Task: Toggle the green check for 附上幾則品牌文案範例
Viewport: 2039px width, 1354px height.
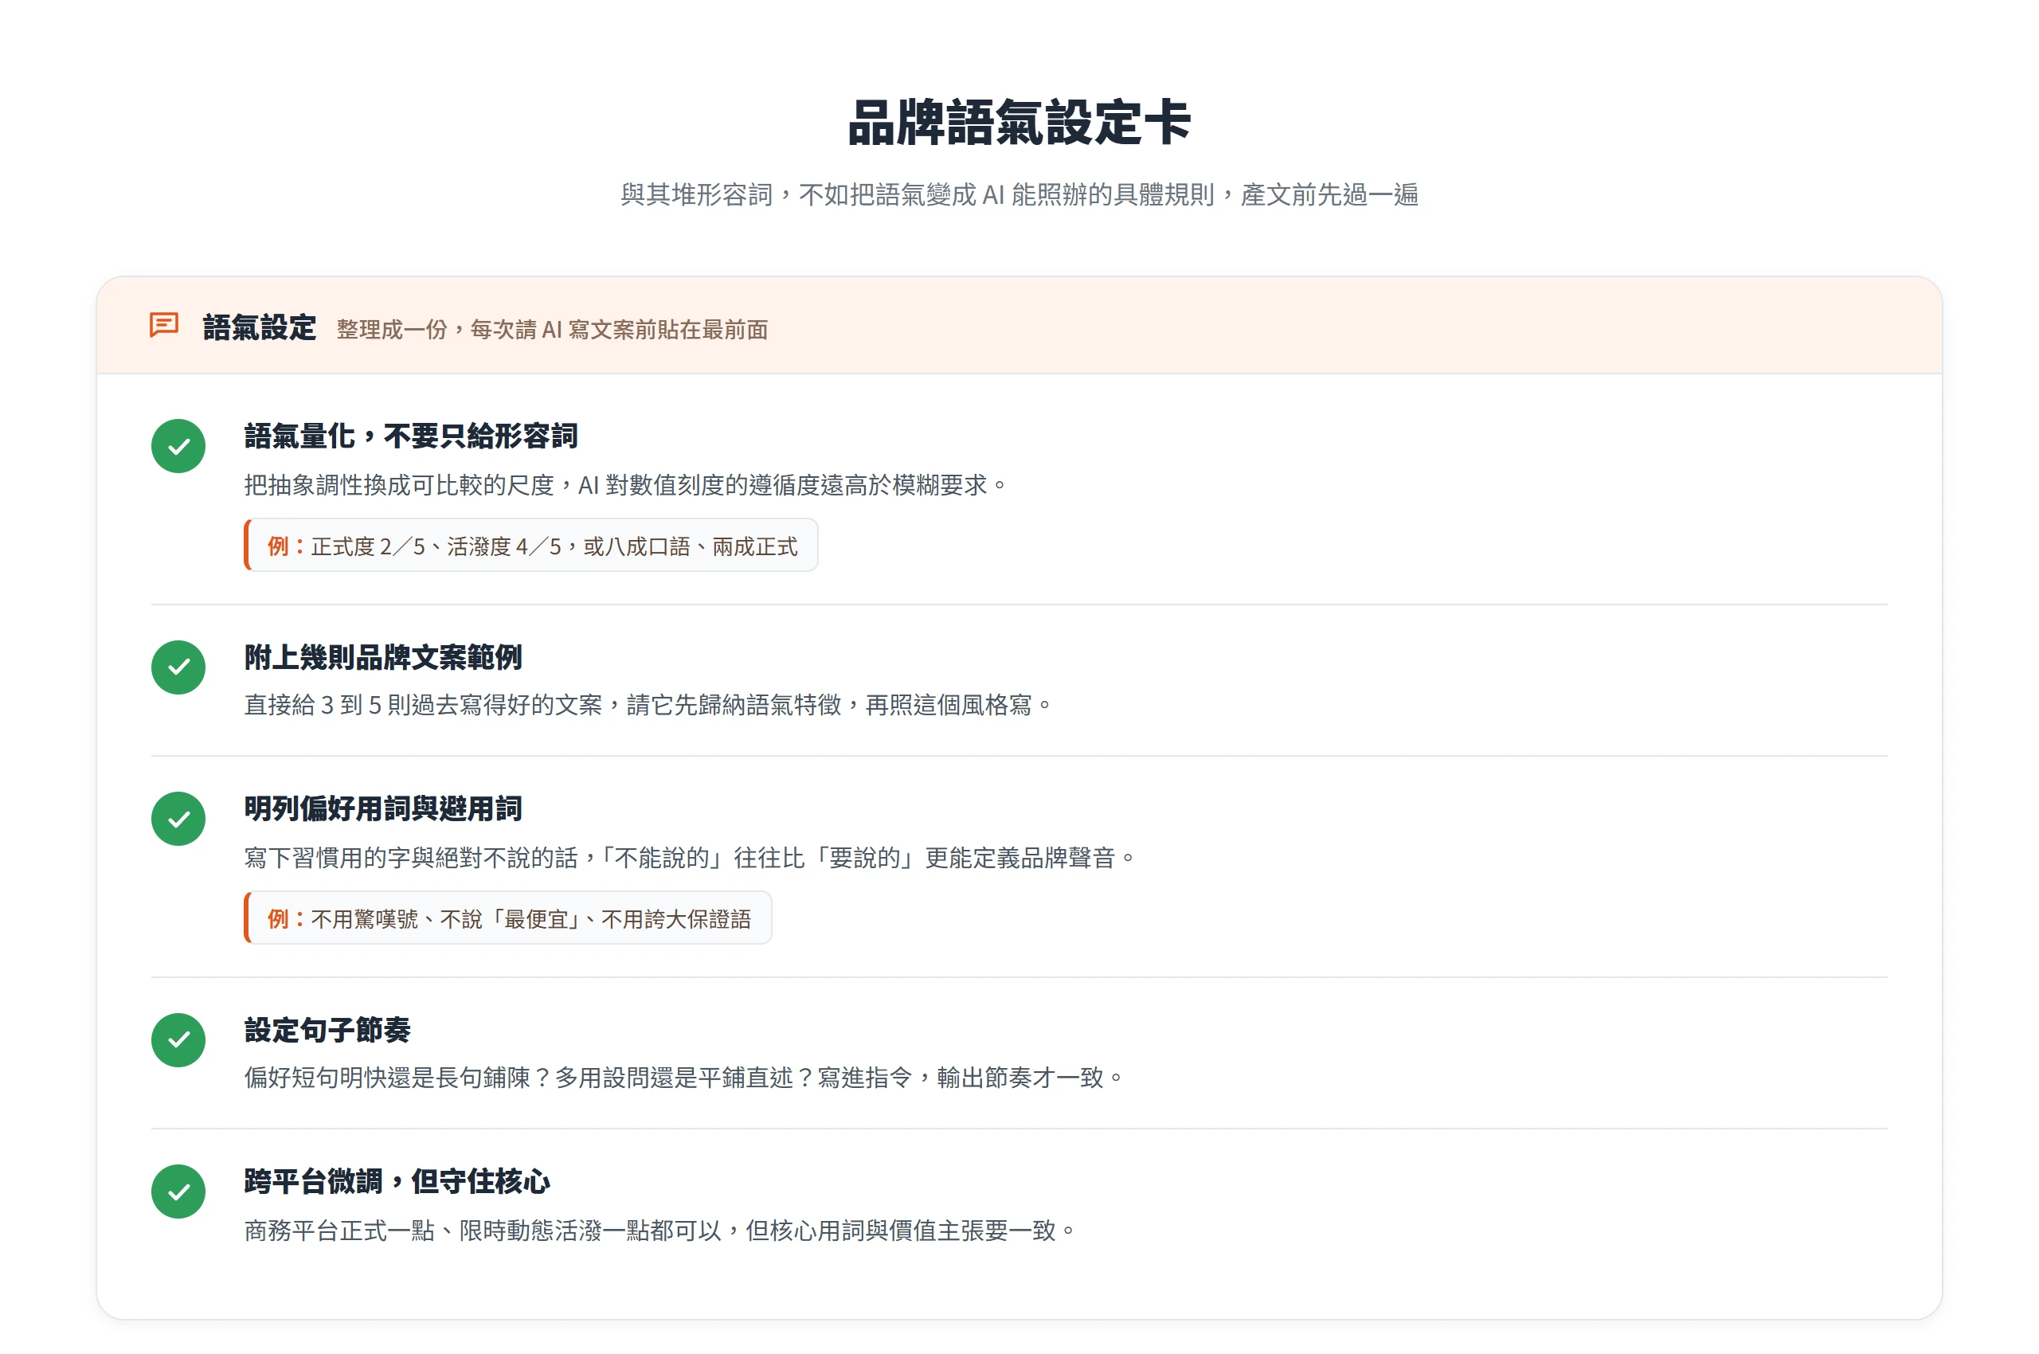Action: pyautogui.click(x=178, y=667)
